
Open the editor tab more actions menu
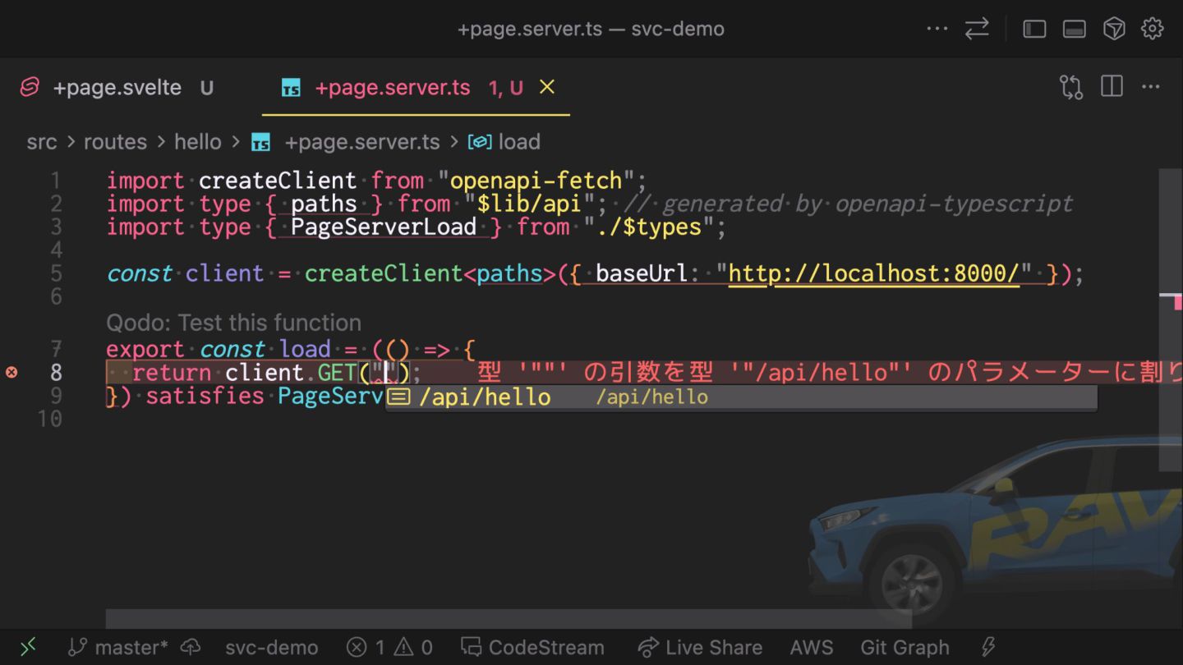(1151, 87)
